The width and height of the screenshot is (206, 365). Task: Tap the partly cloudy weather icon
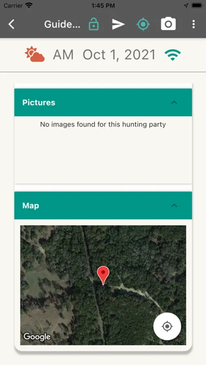pos(35,54)
